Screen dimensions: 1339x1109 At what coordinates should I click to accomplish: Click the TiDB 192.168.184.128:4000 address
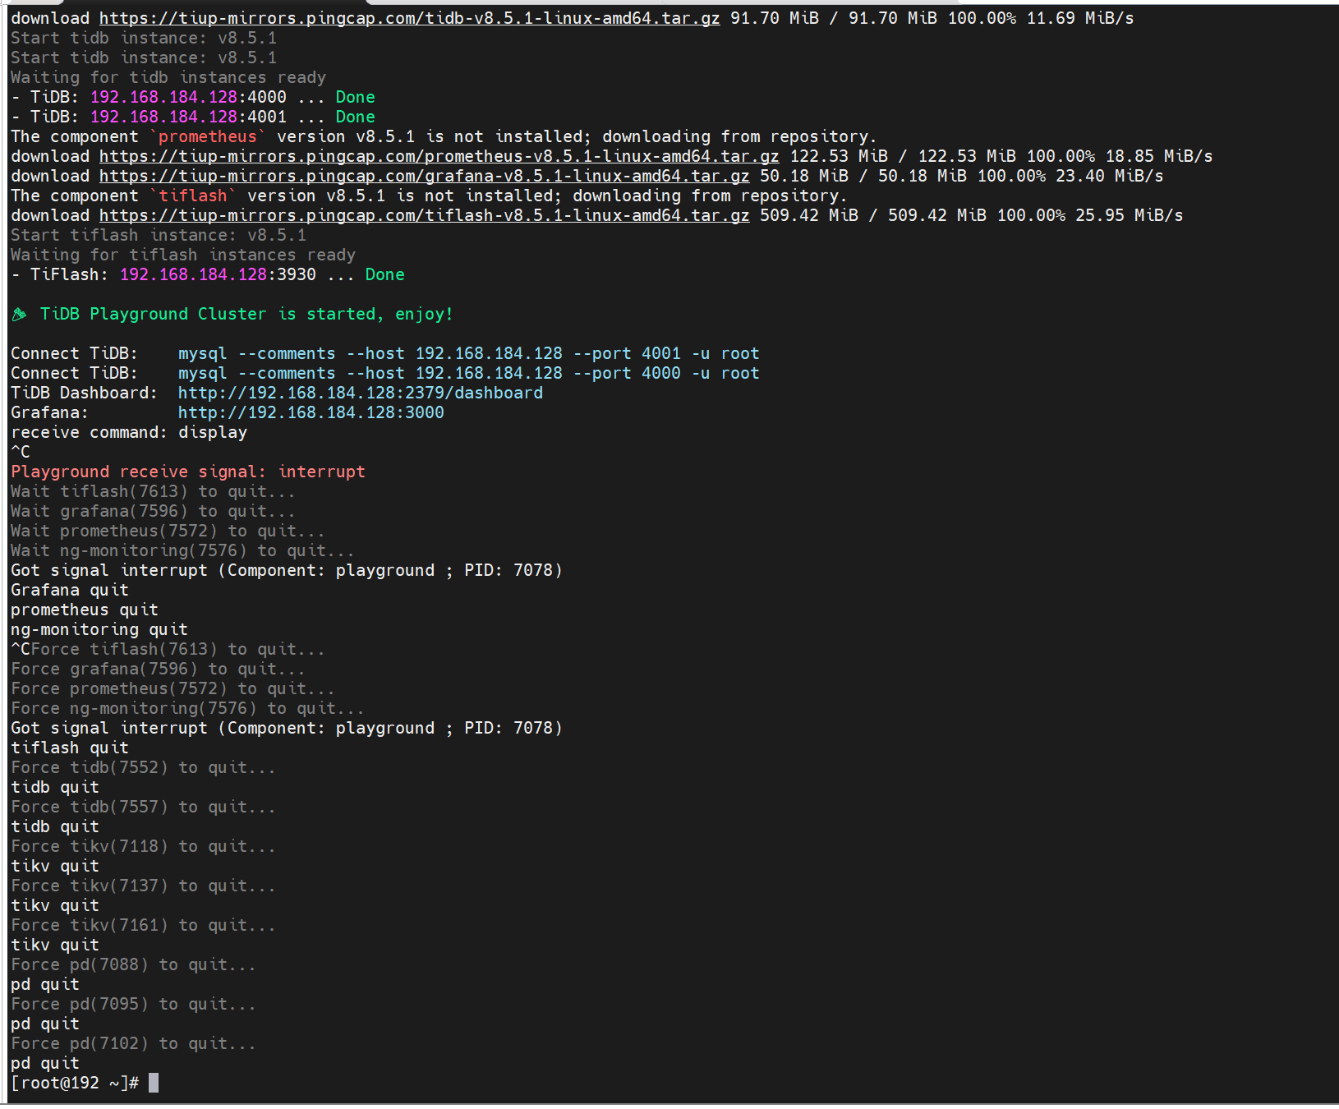click(x=188, y=97)
